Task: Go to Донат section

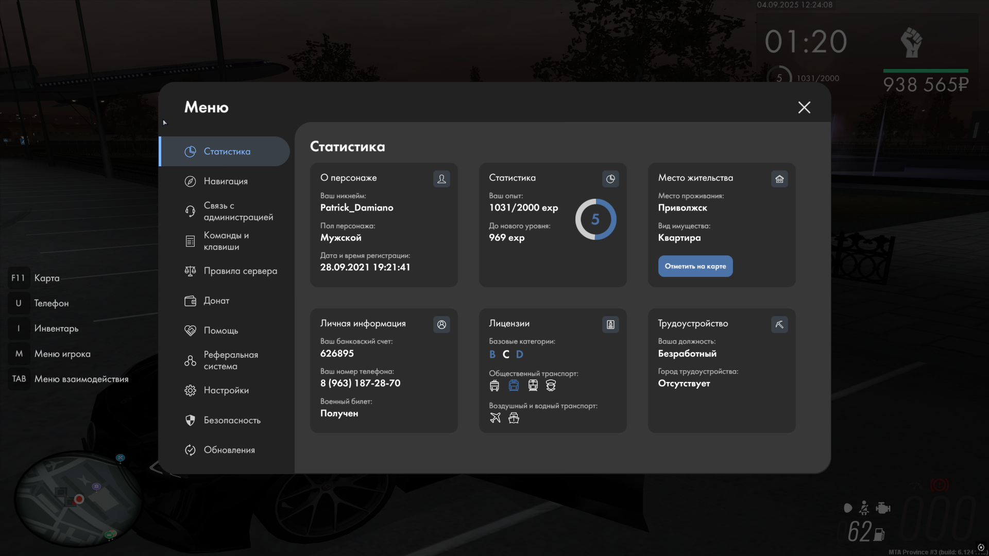Action: tap(216, 301)
